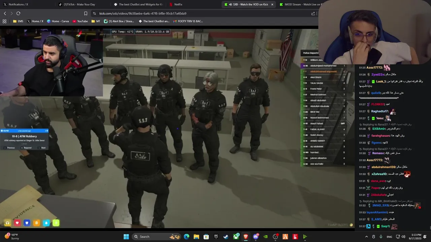Open the YouTube bookmark

pyautogui.click(x=80, y=21)
